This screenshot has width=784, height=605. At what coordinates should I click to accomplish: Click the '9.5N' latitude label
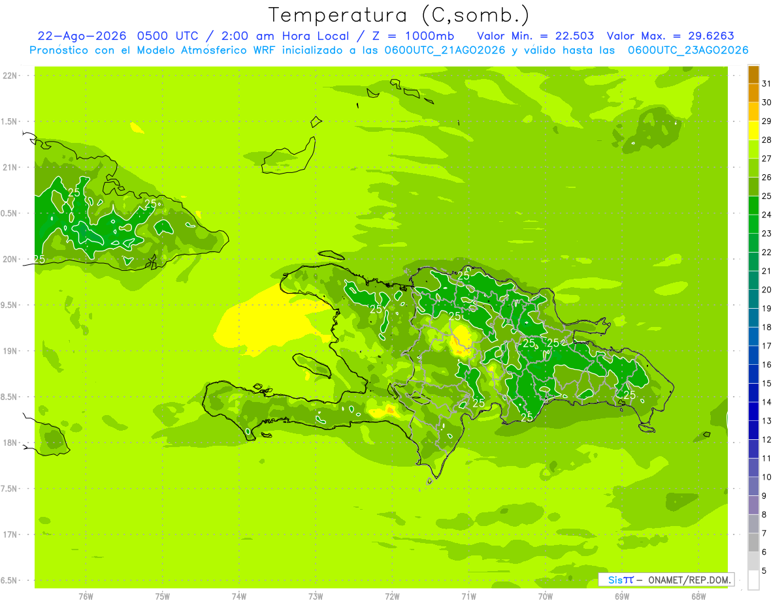9,305
